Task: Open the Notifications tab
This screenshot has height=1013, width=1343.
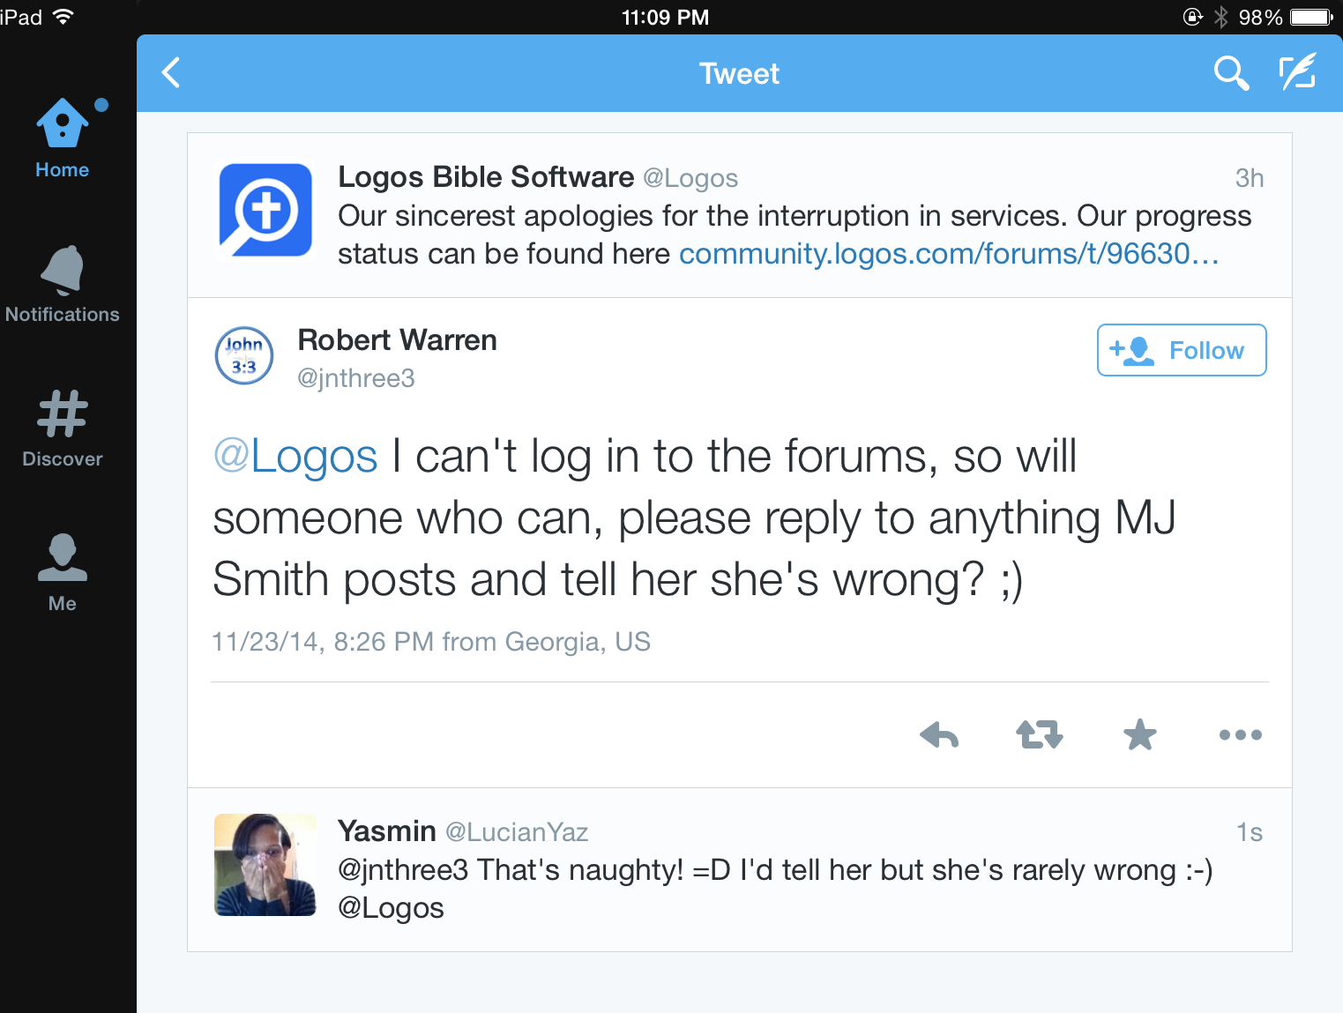Action: pos(63,284)
